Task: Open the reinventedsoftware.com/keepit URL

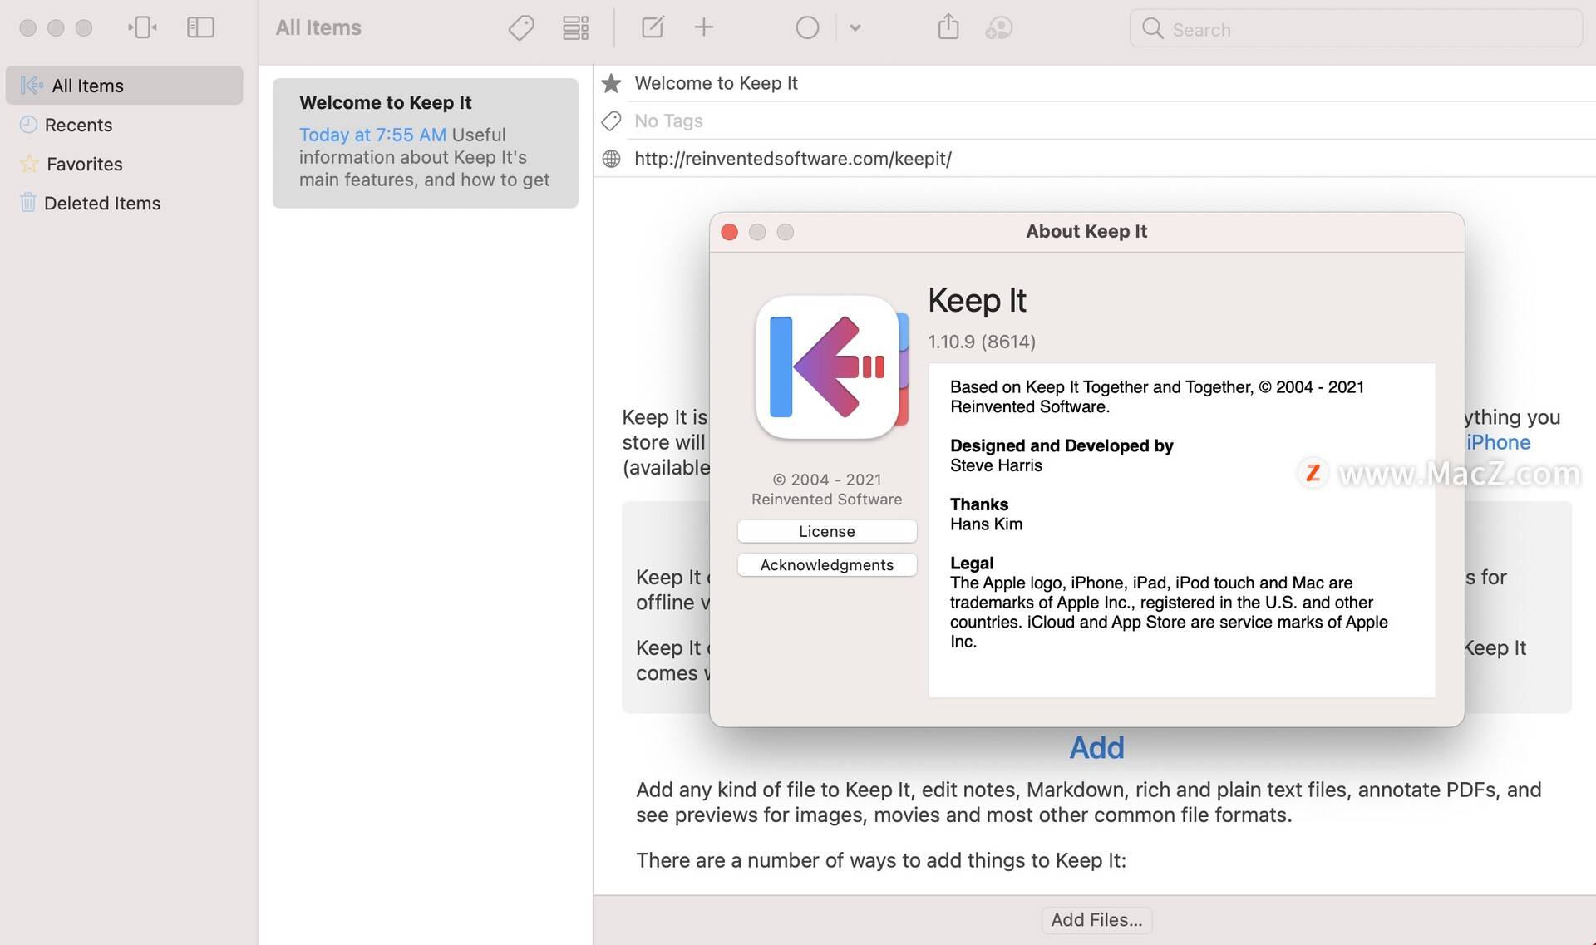Action: pyautogui.click(x=792, y=158)
